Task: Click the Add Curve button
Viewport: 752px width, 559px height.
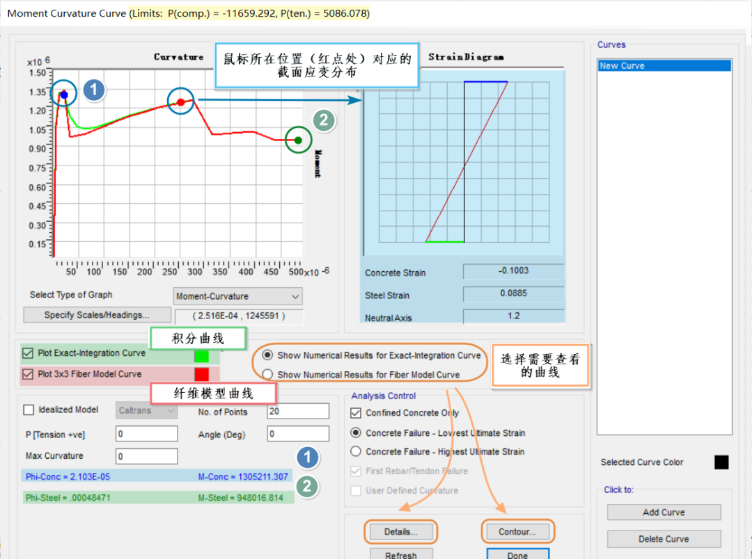Action: 664,512
